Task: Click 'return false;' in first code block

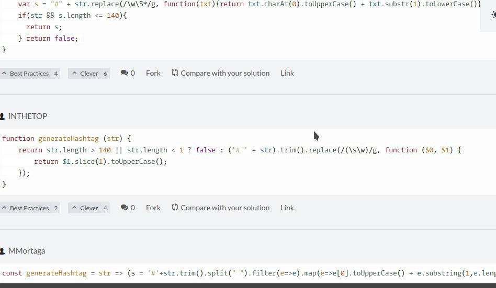Action: click(52, 39)
